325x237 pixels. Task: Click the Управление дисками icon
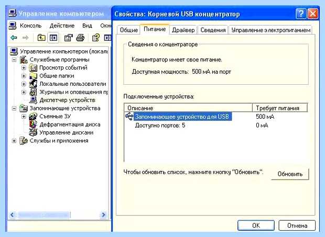(33, 132)
